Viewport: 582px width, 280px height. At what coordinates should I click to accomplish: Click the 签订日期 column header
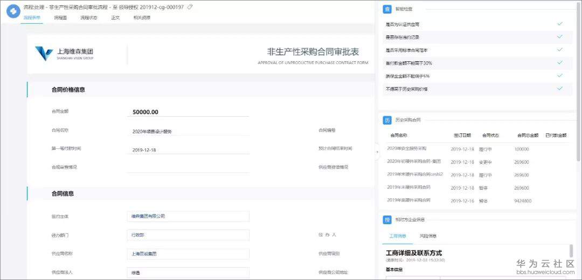tap(462, 135)
